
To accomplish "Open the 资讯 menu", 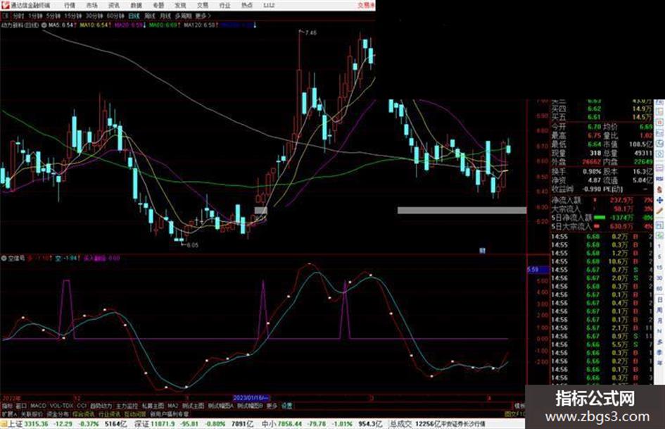I will 114,6.
